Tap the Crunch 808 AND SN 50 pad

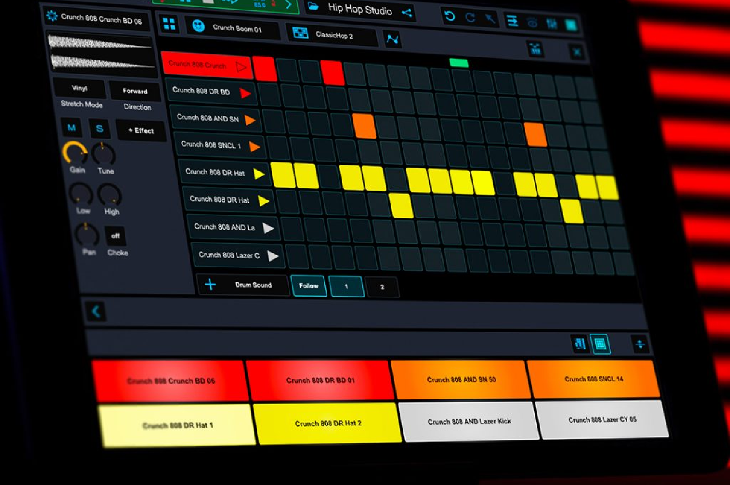click(461, 379)
